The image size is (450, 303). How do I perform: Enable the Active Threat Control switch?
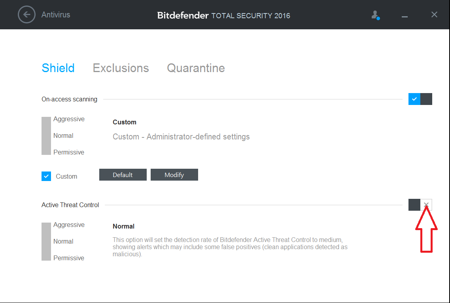420,205
